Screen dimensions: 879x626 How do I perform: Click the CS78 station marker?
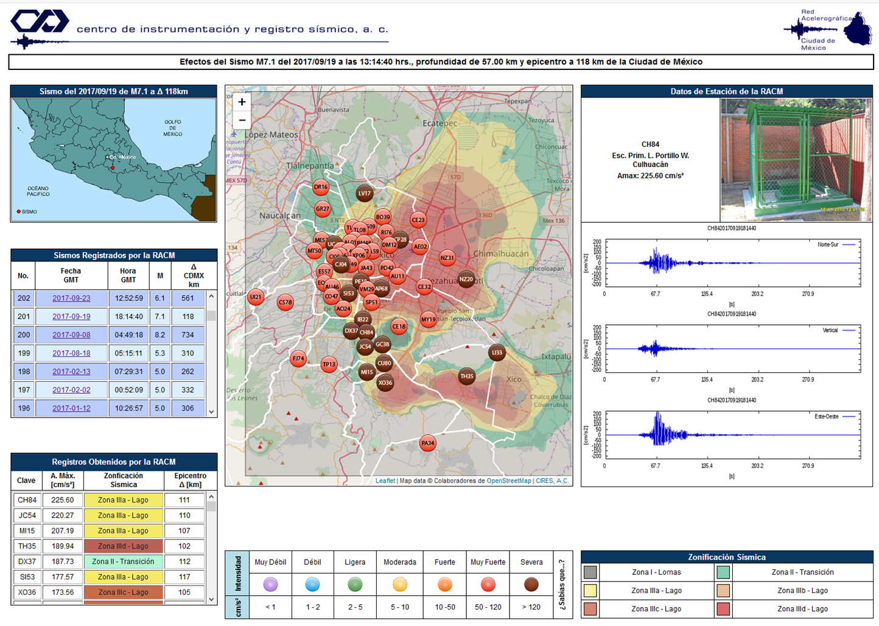point(285,302)
